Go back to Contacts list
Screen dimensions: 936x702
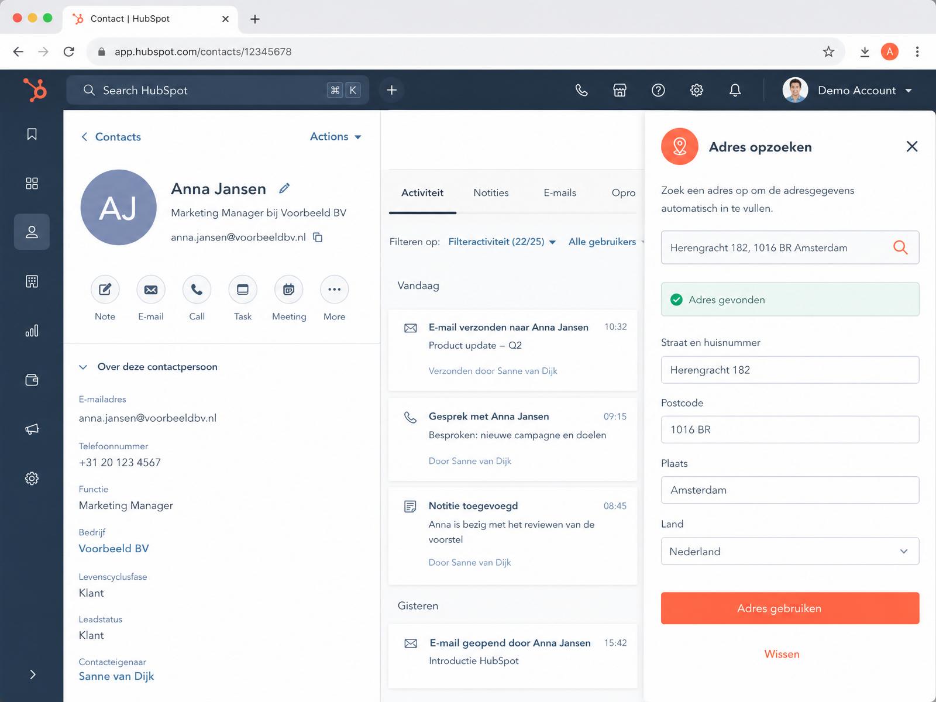pos(111,137)
